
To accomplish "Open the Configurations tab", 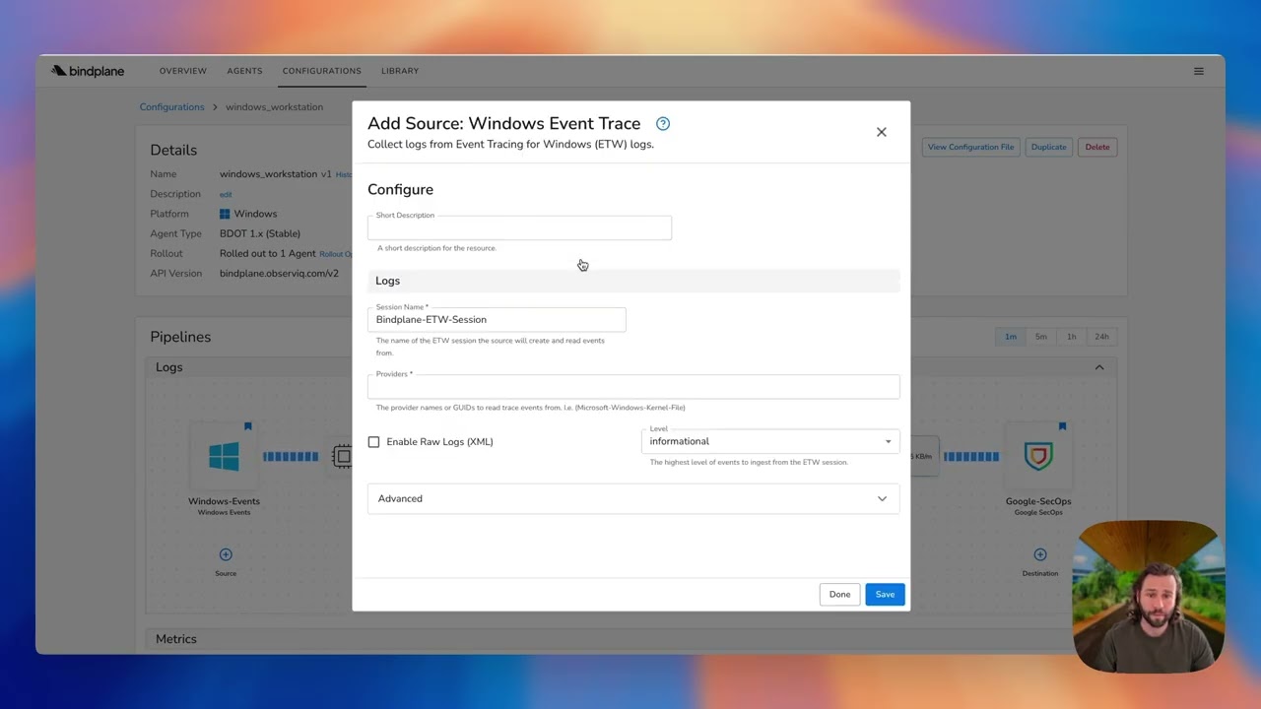I will click(321, 71).
